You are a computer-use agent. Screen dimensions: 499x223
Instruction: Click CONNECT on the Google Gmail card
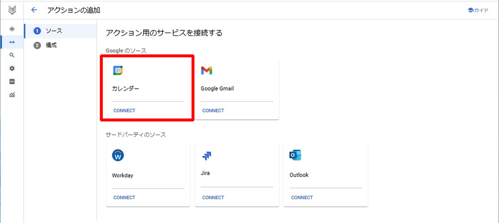[x=213, y=111]
